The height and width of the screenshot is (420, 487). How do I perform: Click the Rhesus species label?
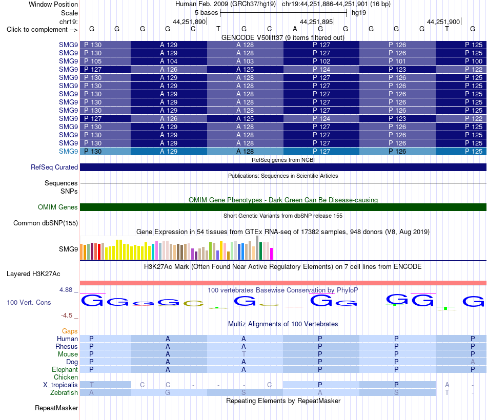tap(67, 346)
